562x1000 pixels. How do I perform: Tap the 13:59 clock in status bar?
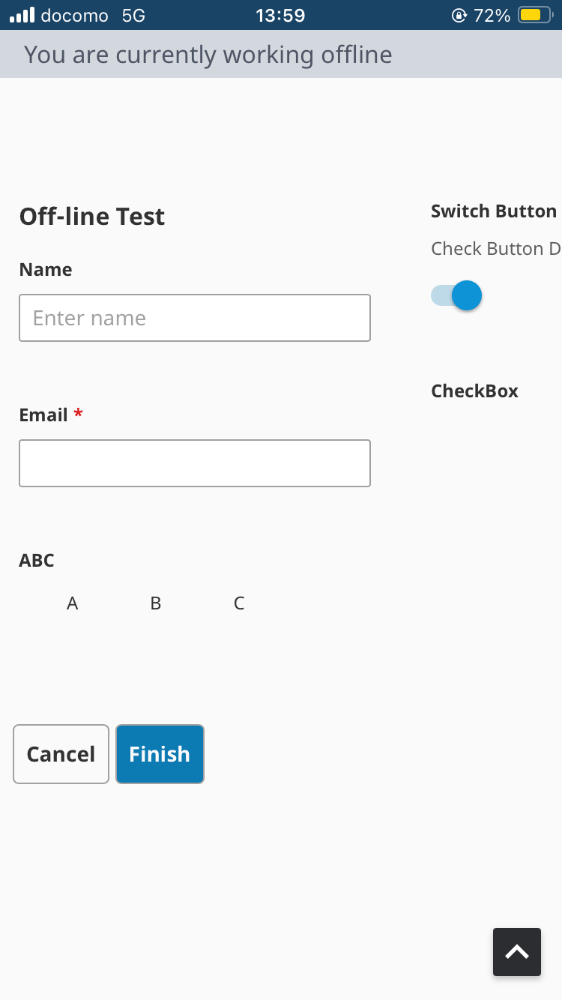280,15
